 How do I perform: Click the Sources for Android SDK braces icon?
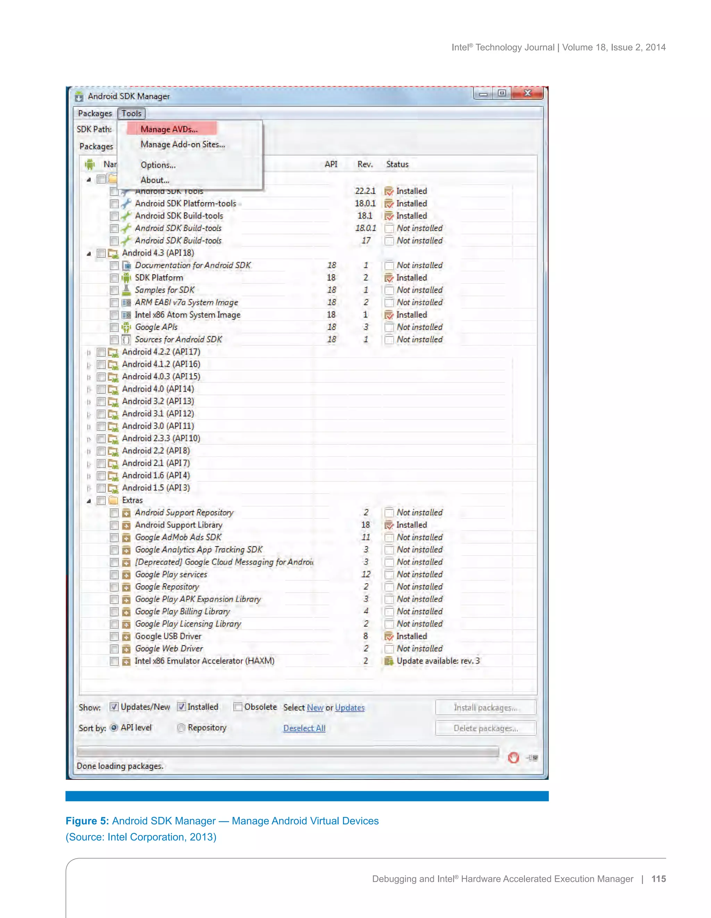click(126, 340)
